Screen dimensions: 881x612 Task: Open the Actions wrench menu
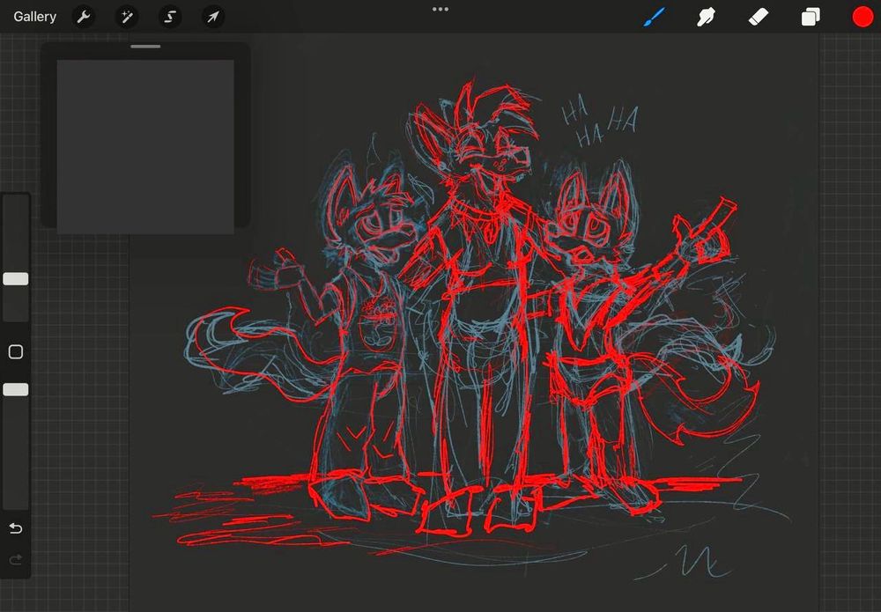[x=83, y=17]
